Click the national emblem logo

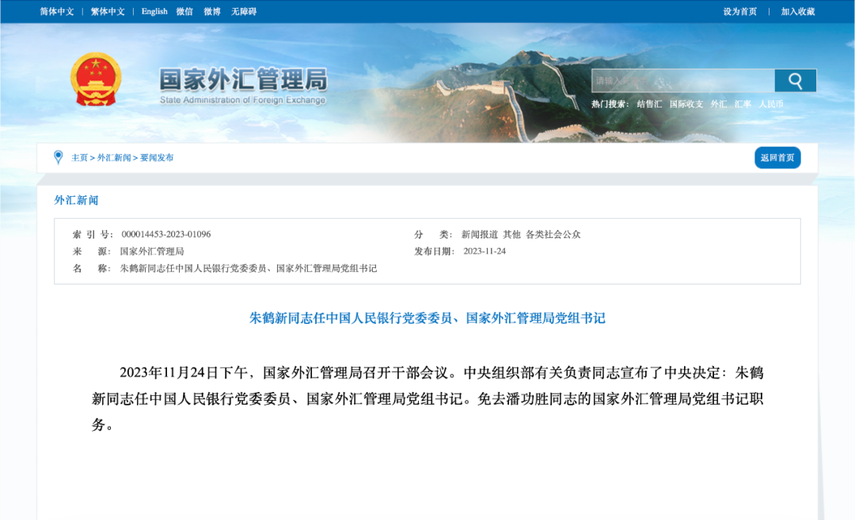coord(95,79)
